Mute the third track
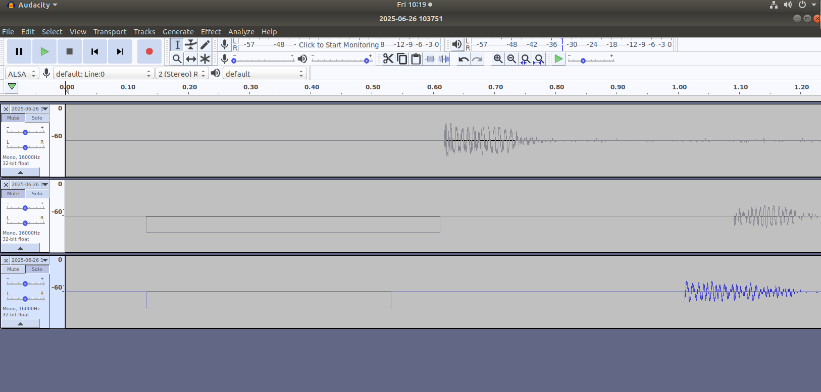 click(13, 269)
